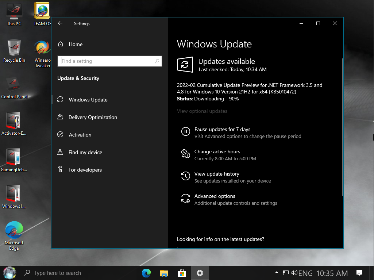Viewport: 374px width, 280px height.
Task: Click the ENG language indicator
Action: pyautogui.click(x=305, y=273)
